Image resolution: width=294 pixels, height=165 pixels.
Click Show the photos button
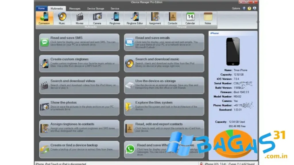point(79,107)
